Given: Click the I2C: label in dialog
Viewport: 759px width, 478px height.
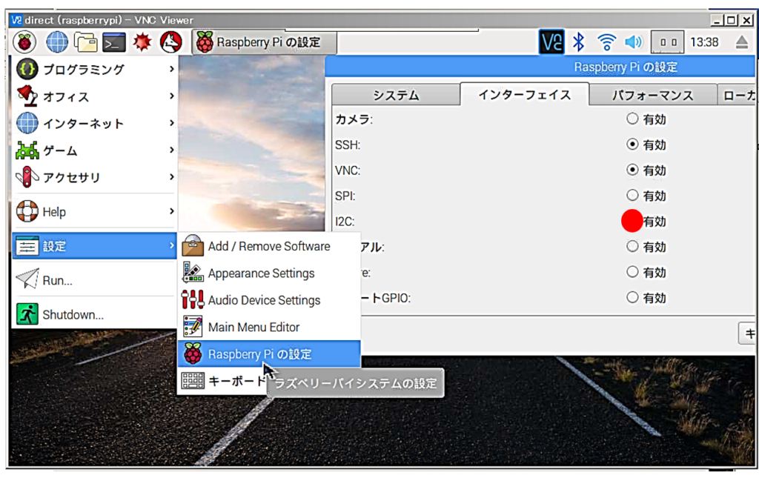Looking at the screenshot, I should point(345,221).
